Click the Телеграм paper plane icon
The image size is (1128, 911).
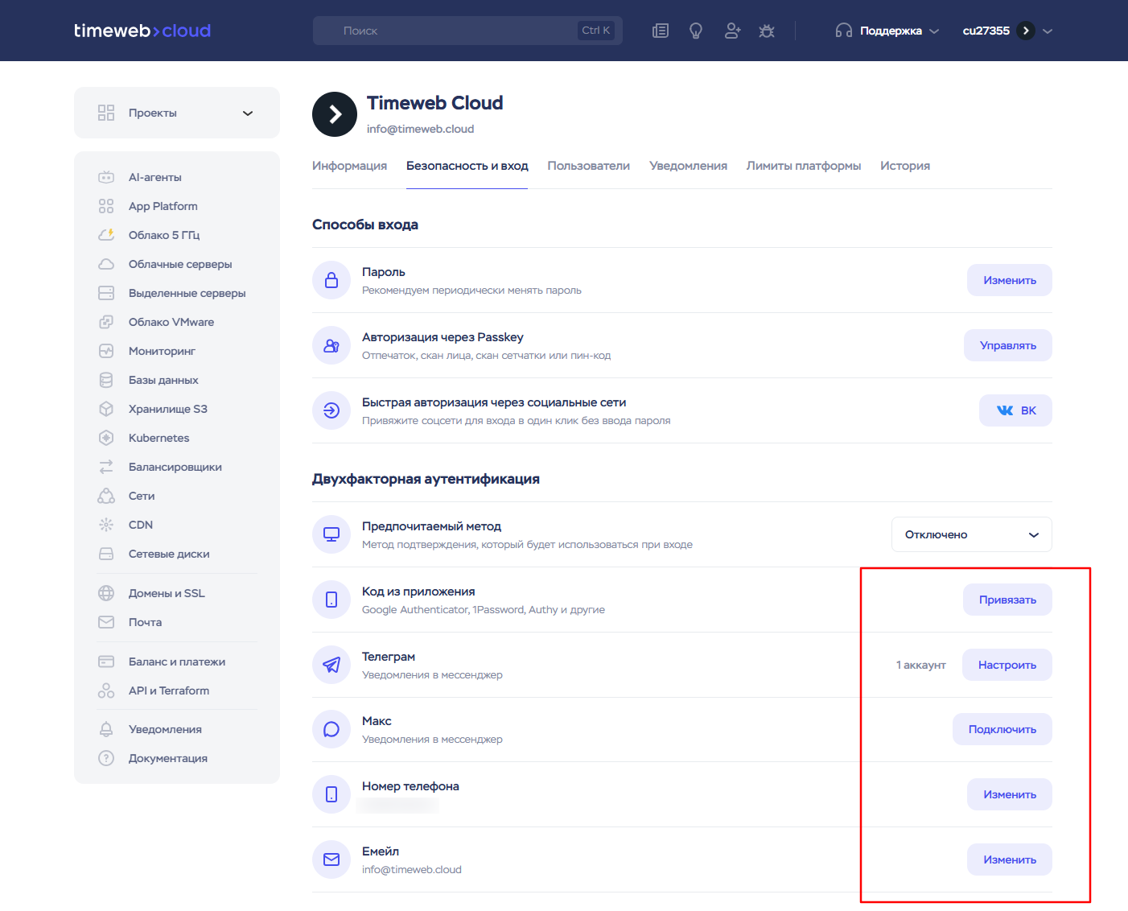[331, 665]
